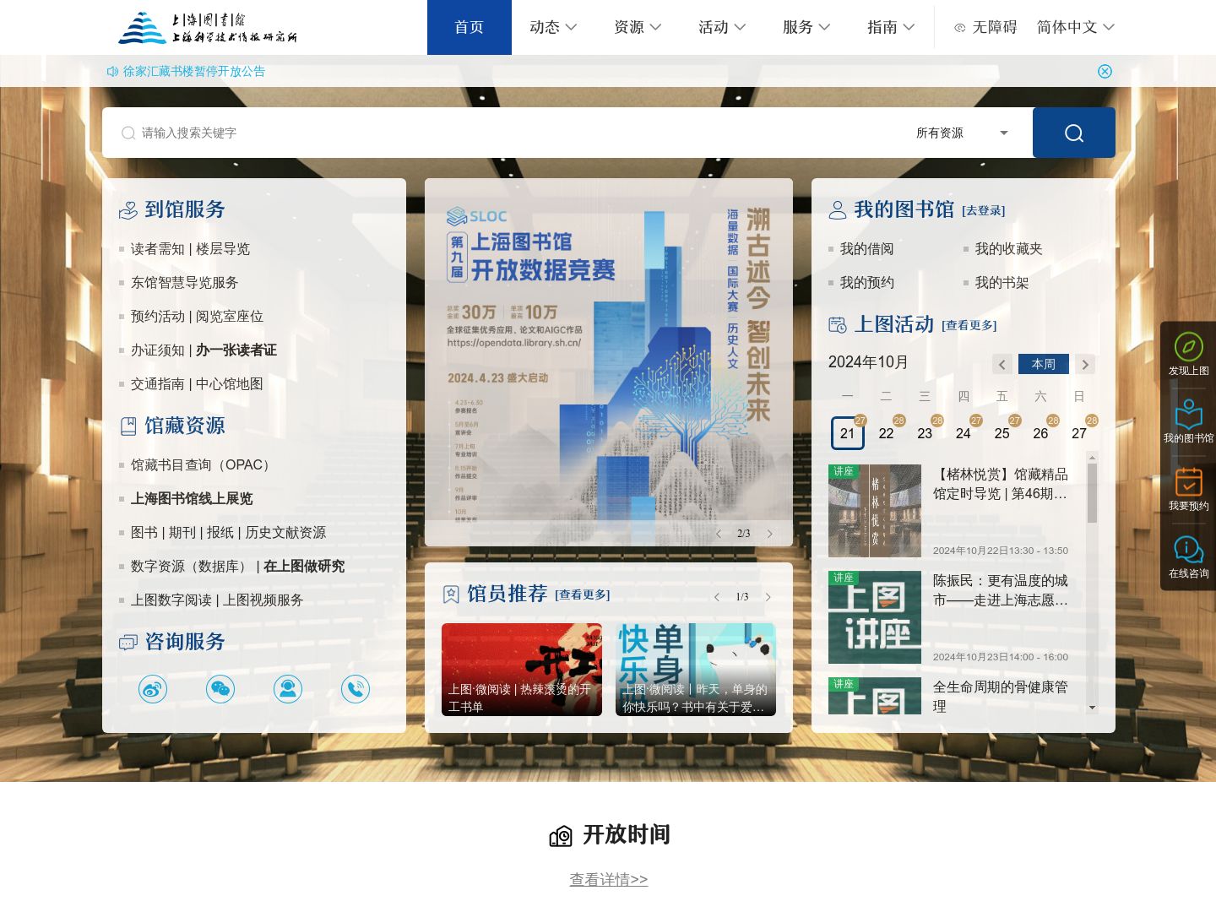The width and height of the screenshot is (1216, 912).
Task: Click the activity list scroll-up arrow
Action: point(1092,458)
